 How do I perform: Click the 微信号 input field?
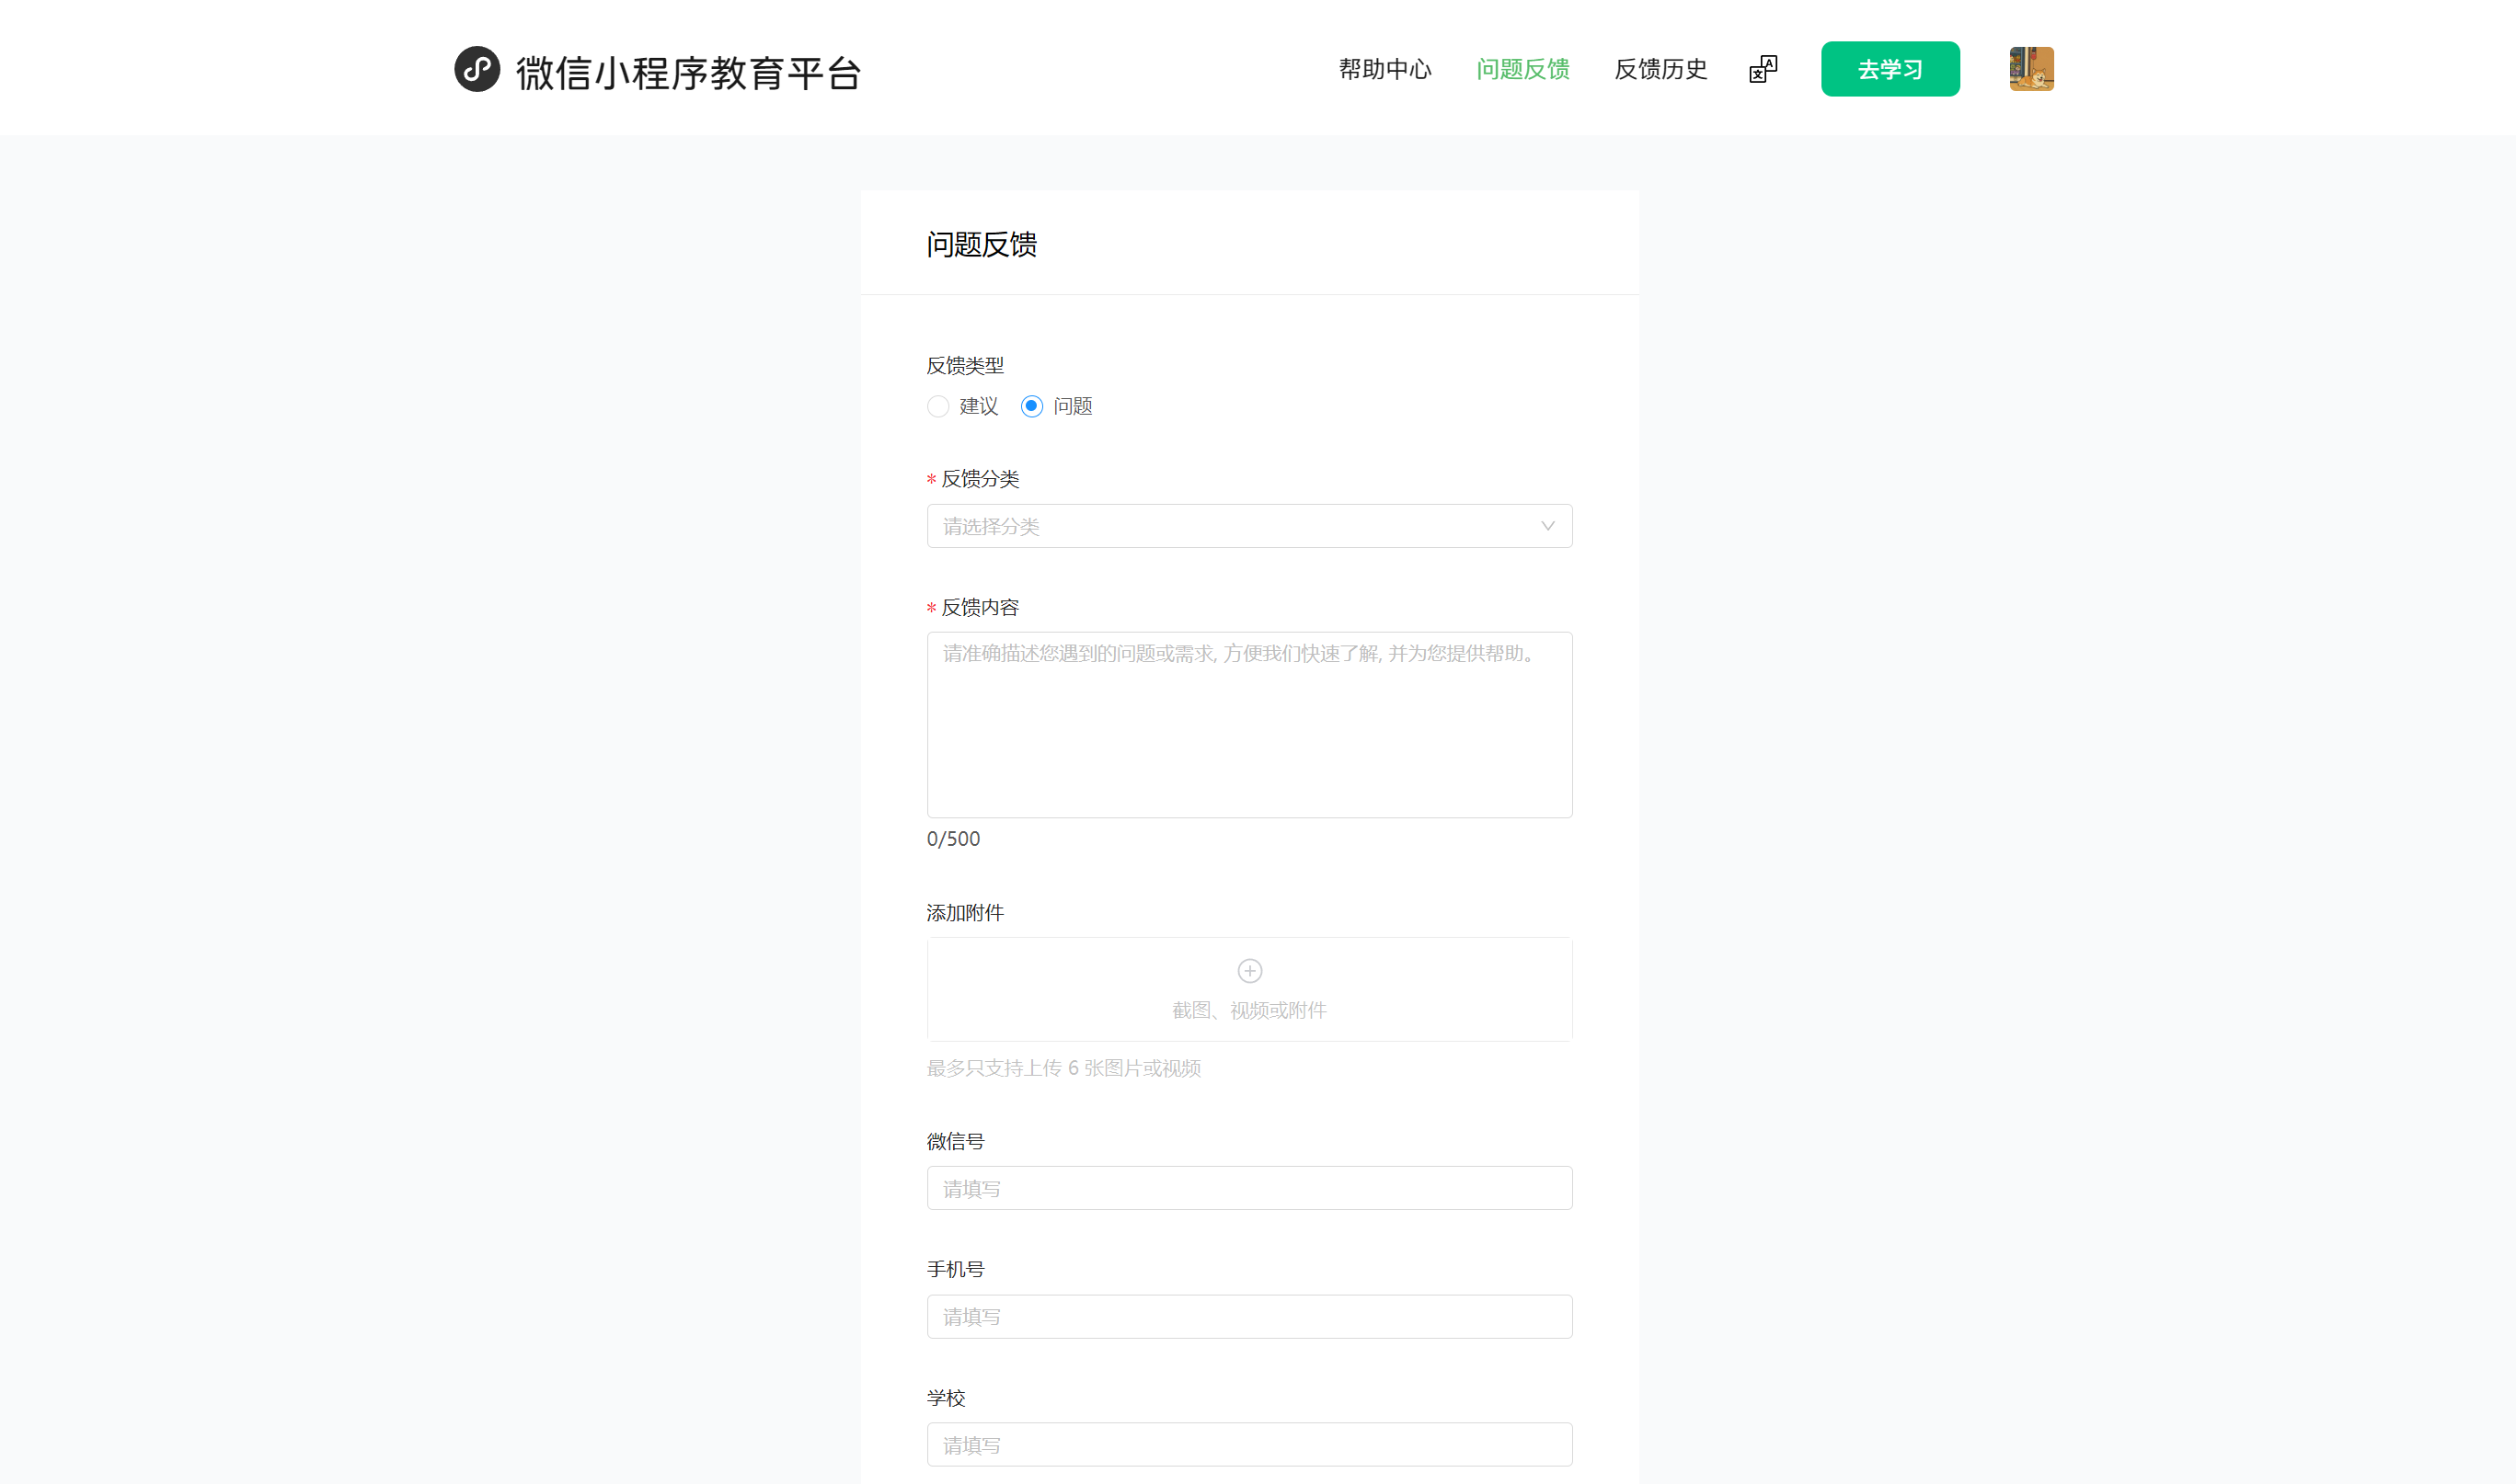pyautogui.click(x=1248, y=1188)
